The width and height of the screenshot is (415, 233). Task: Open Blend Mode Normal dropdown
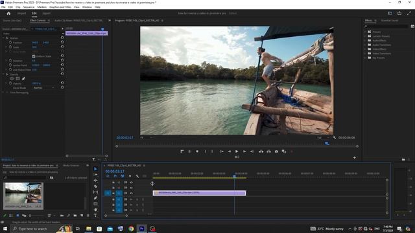click(43, 88)
